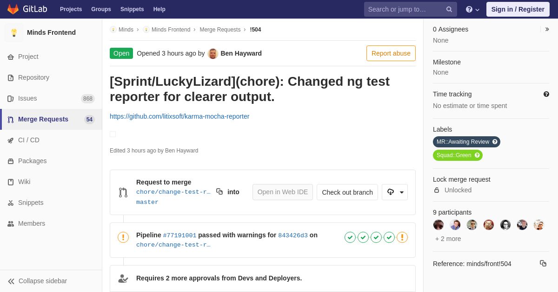Click the fourth participant avatar

(489, 225)
